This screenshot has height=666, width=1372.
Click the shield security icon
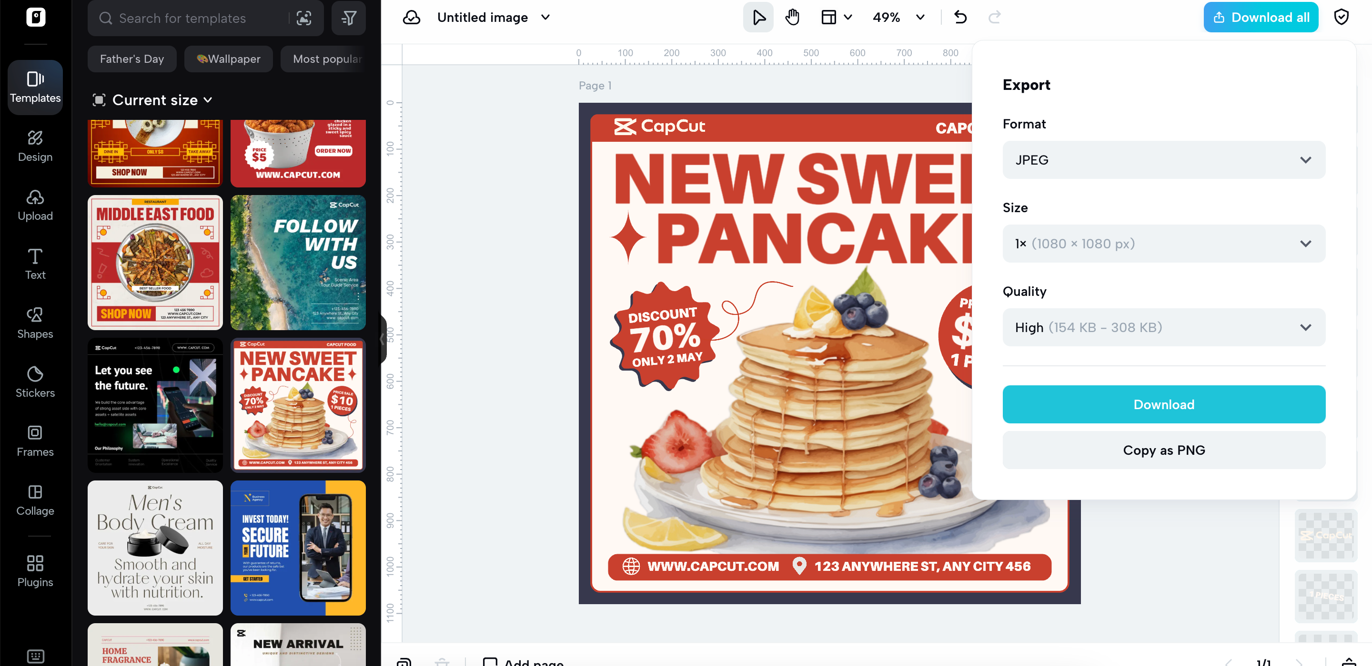pos(1341,18)
